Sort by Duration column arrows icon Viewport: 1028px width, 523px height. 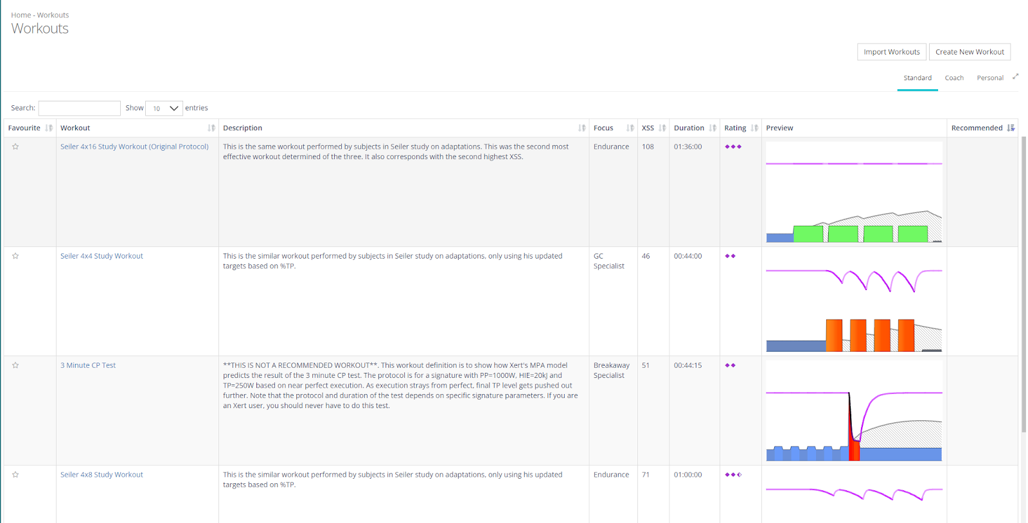[x=713, y=128]
